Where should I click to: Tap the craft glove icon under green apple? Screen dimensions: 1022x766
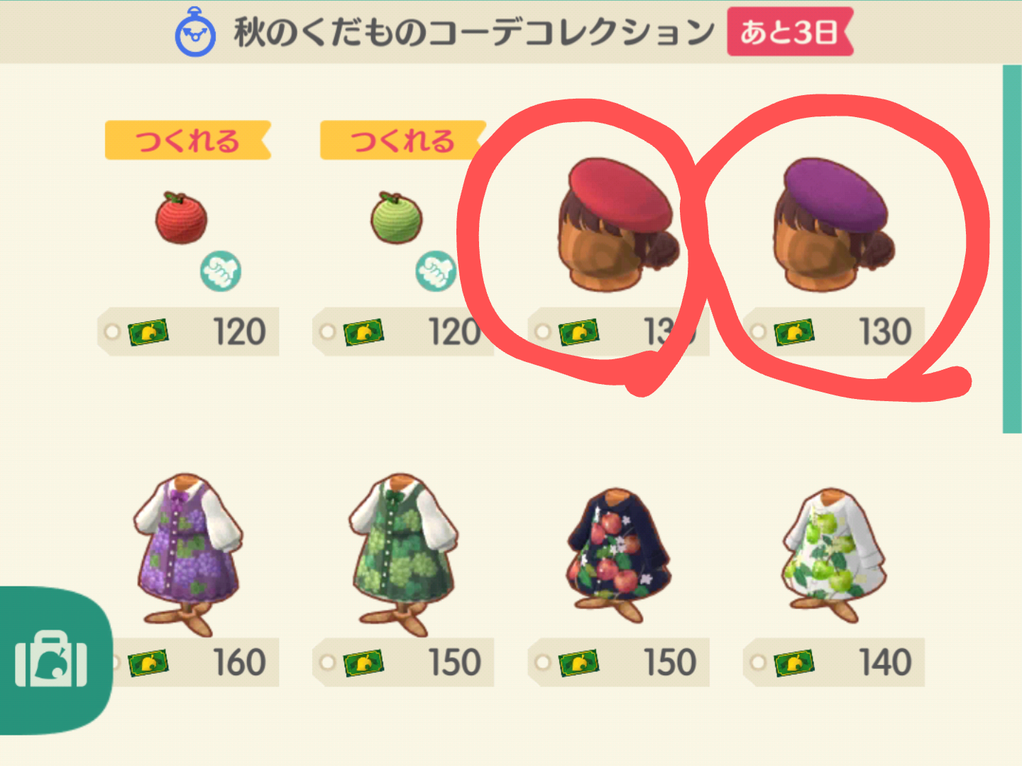[x=436, y=271]
